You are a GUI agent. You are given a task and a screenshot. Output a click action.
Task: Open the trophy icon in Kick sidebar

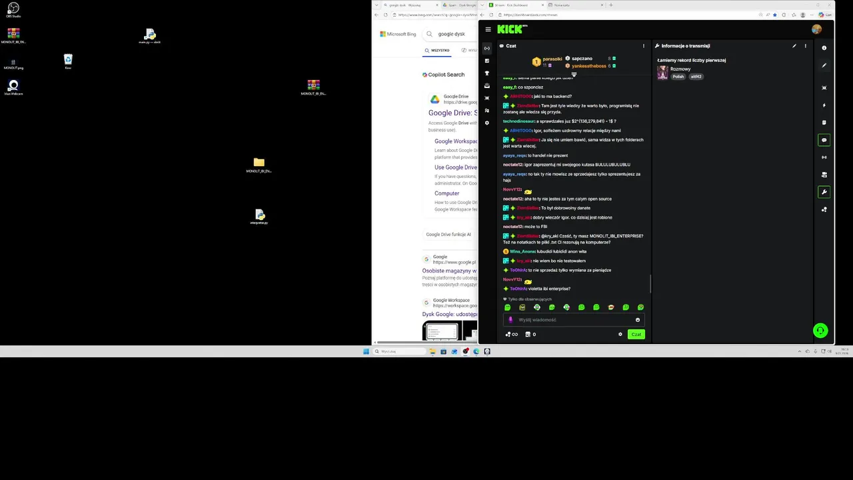(487, 73)
